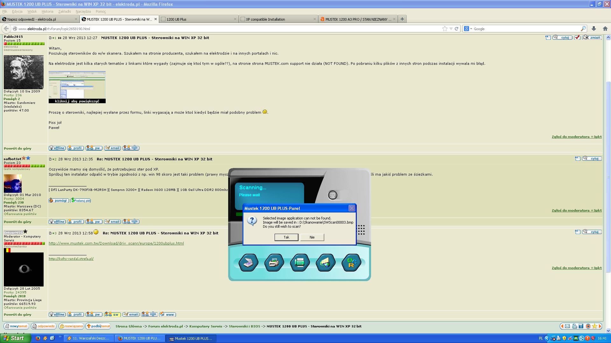Close the Mustek 1200 UB PLUS-Panel dialog
This screenshot has width=611, height=343.
pos(352,208)
